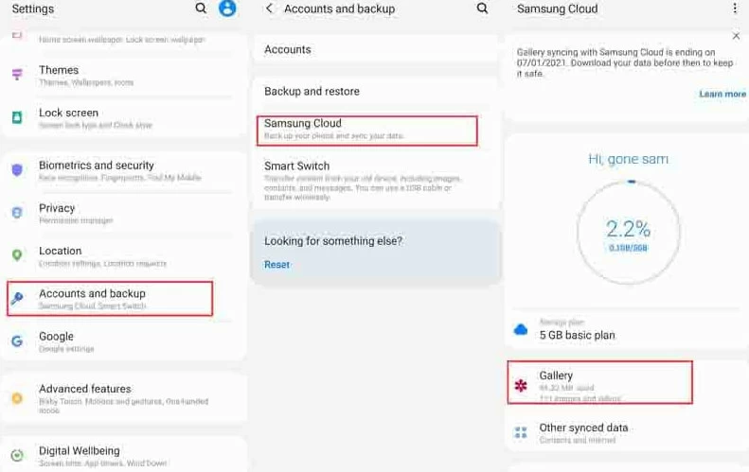Select Samsung Cloud option
749x472 pixels.
(366, 130)
